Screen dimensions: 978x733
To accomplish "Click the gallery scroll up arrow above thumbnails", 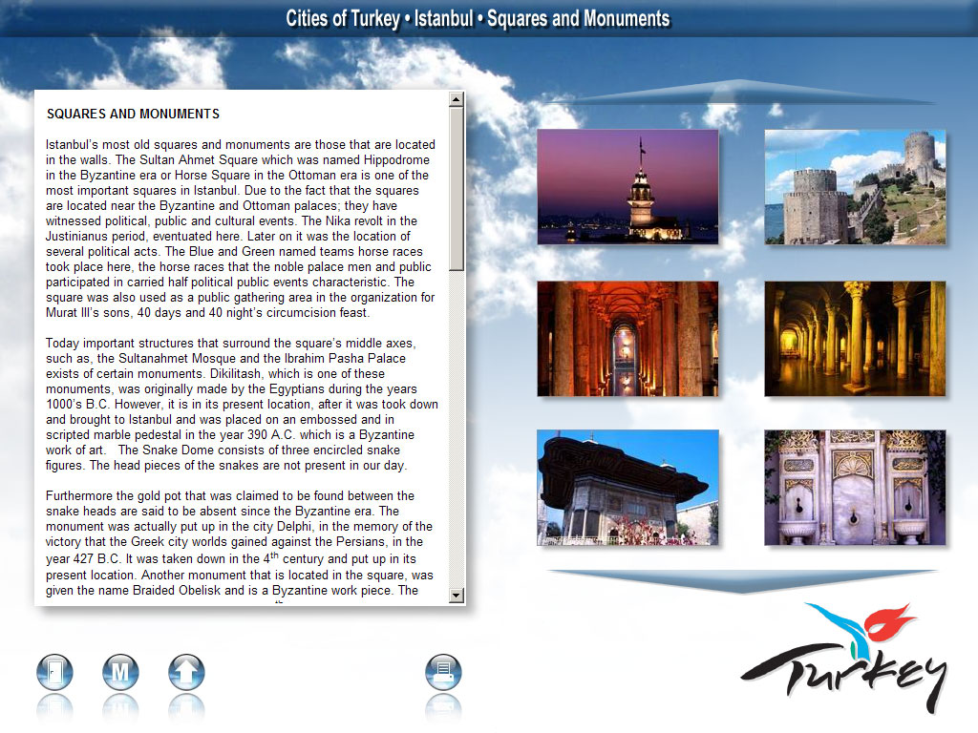I will tap(741, 91).
